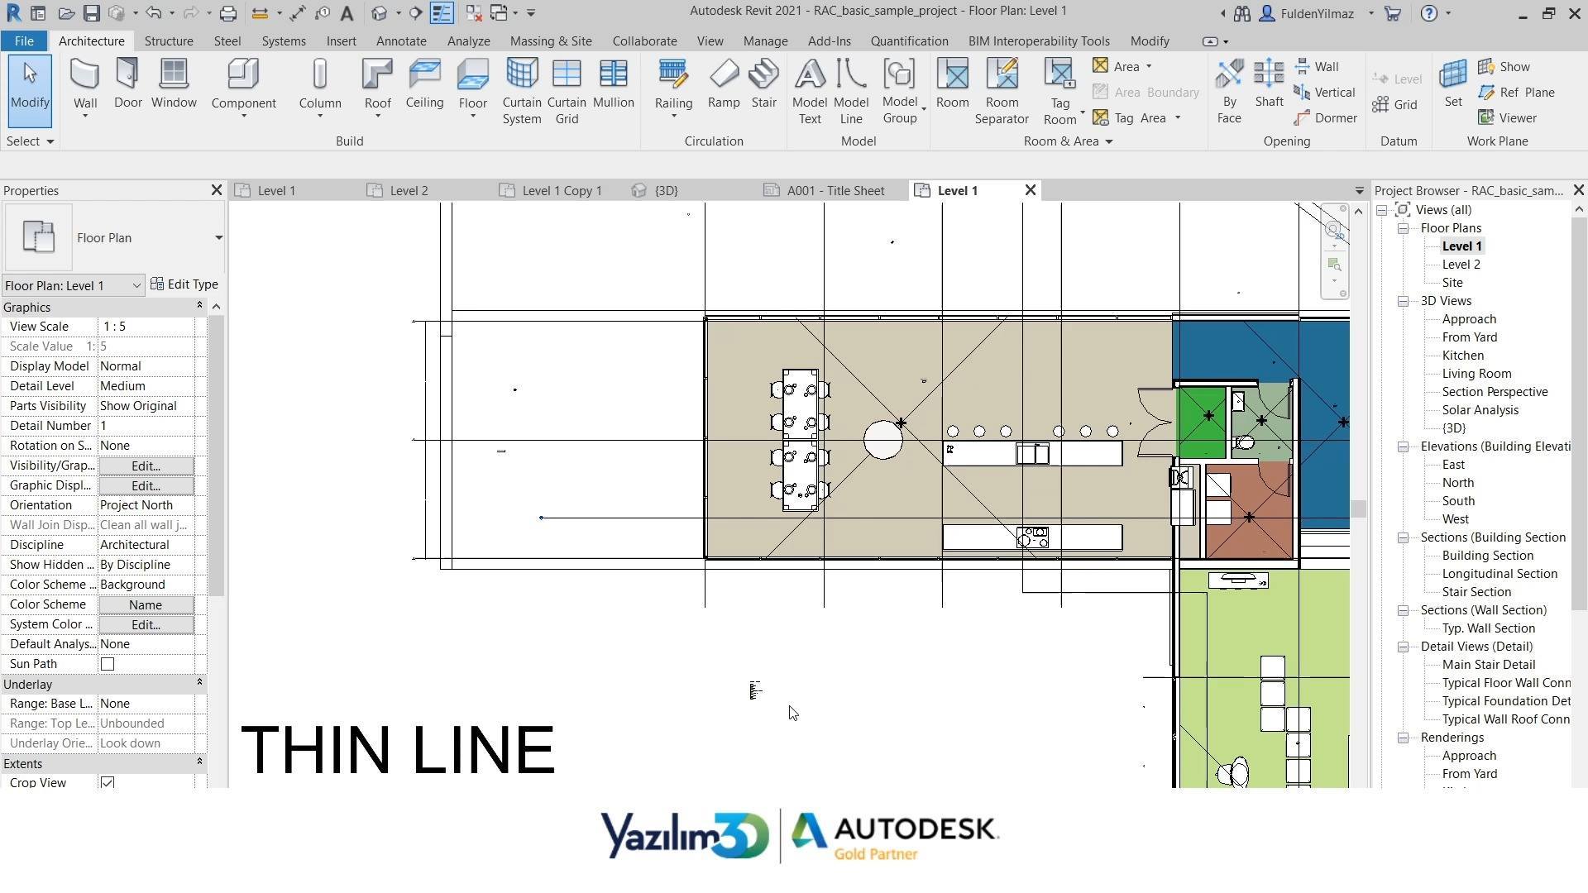Select Site floor plan in Project Browser

coord(1452,283)
